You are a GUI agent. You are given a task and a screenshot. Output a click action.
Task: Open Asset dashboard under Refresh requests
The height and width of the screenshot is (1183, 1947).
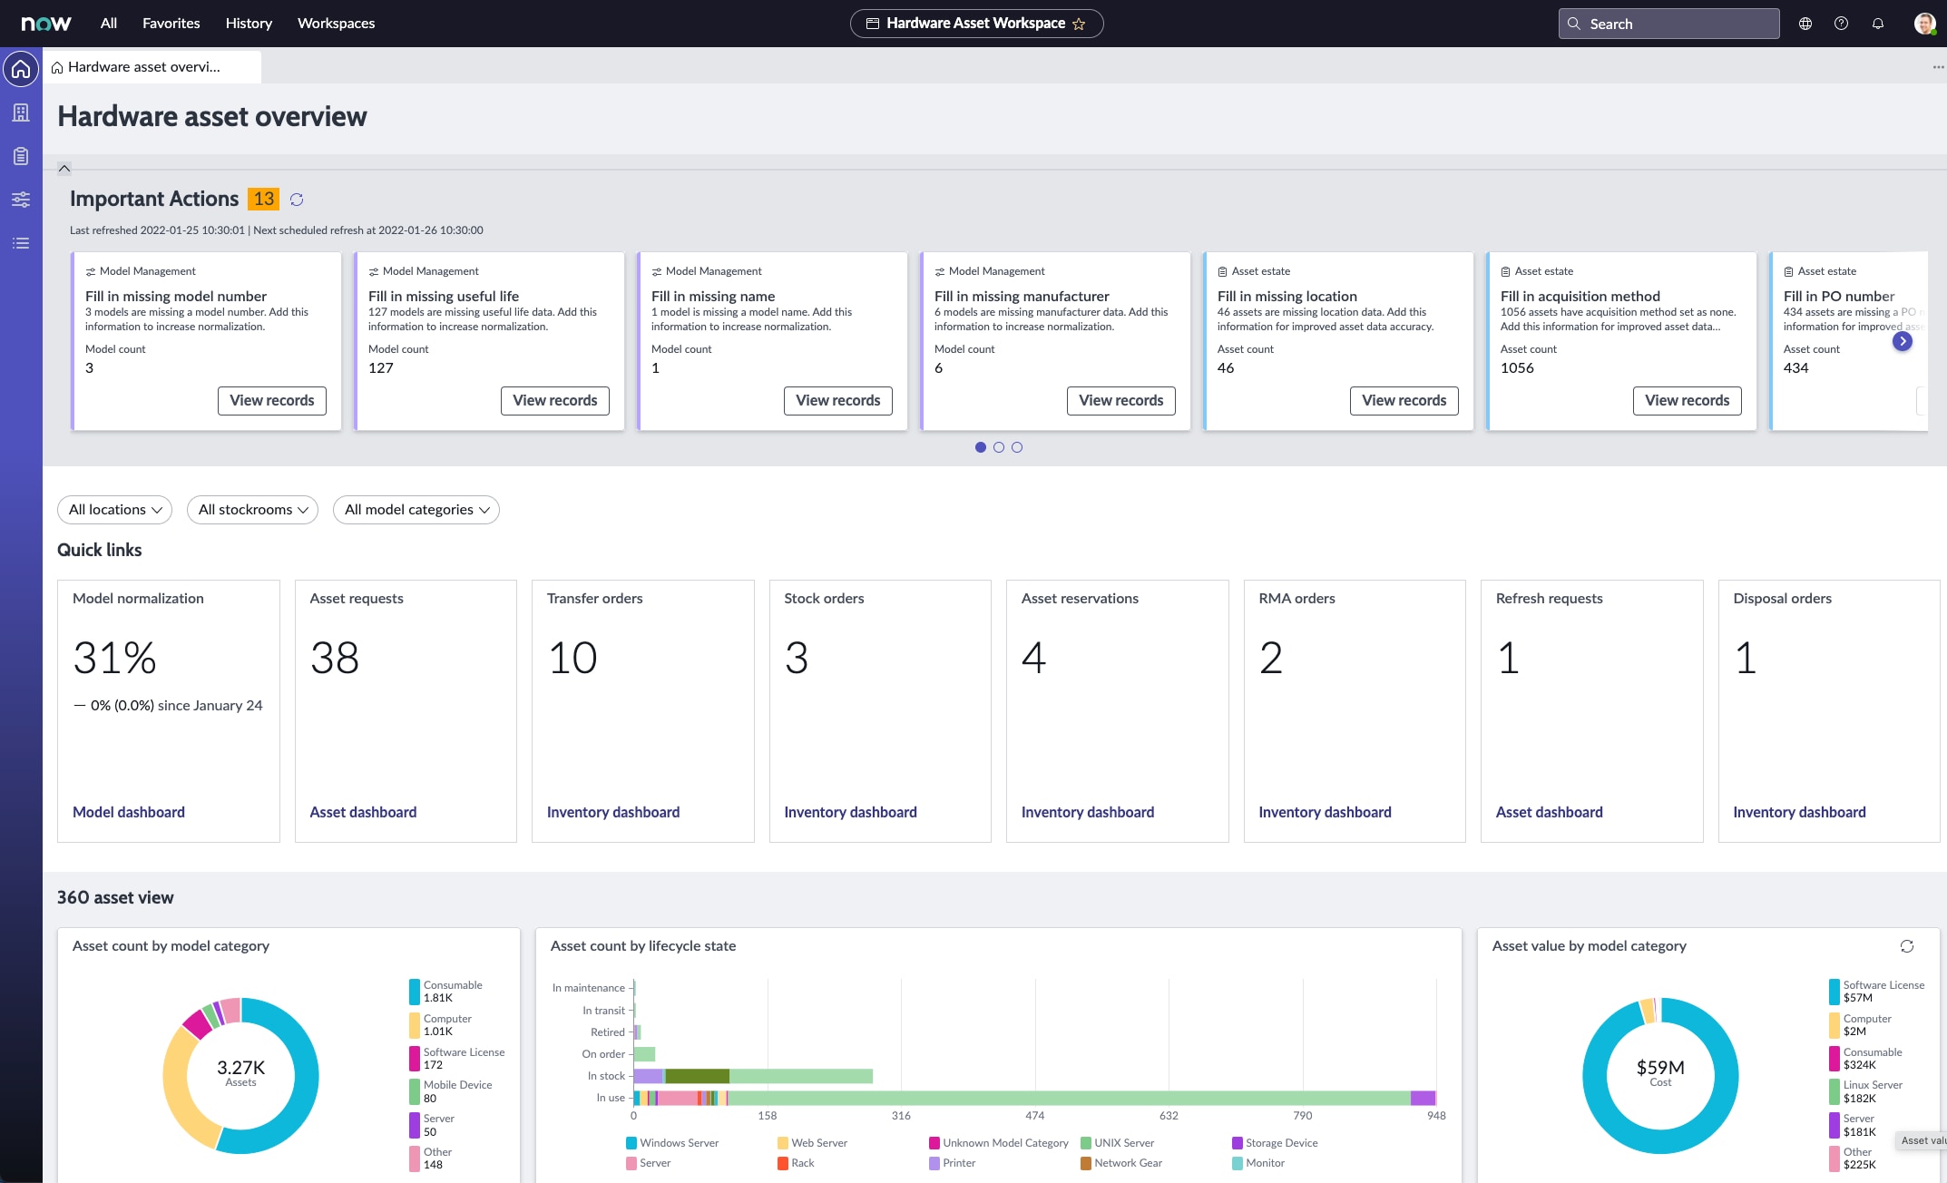pos(1550,812)
